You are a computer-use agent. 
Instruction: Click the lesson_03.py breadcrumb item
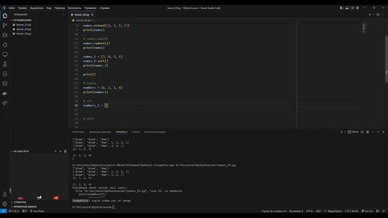83,20
